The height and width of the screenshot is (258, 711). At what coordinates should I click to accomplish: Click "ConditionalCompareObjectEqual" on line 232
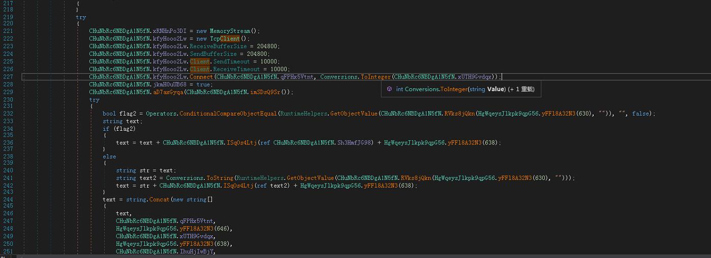point(228,114)
